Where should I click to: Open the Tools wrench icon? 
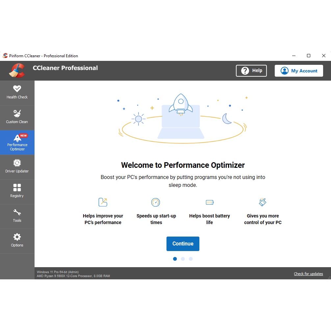(x=17, y=212)
